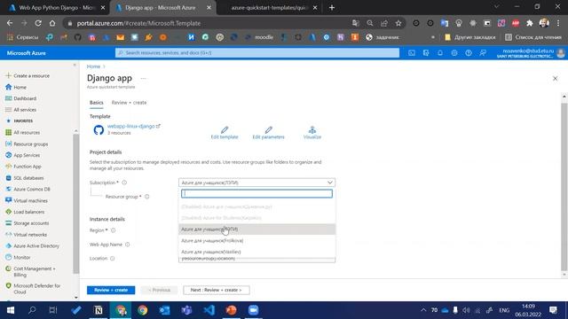Image resolution: width=568 pixels, height=319 pixels.
Task: Click Microsoft Azure logo text
Action: coord(26,53)
